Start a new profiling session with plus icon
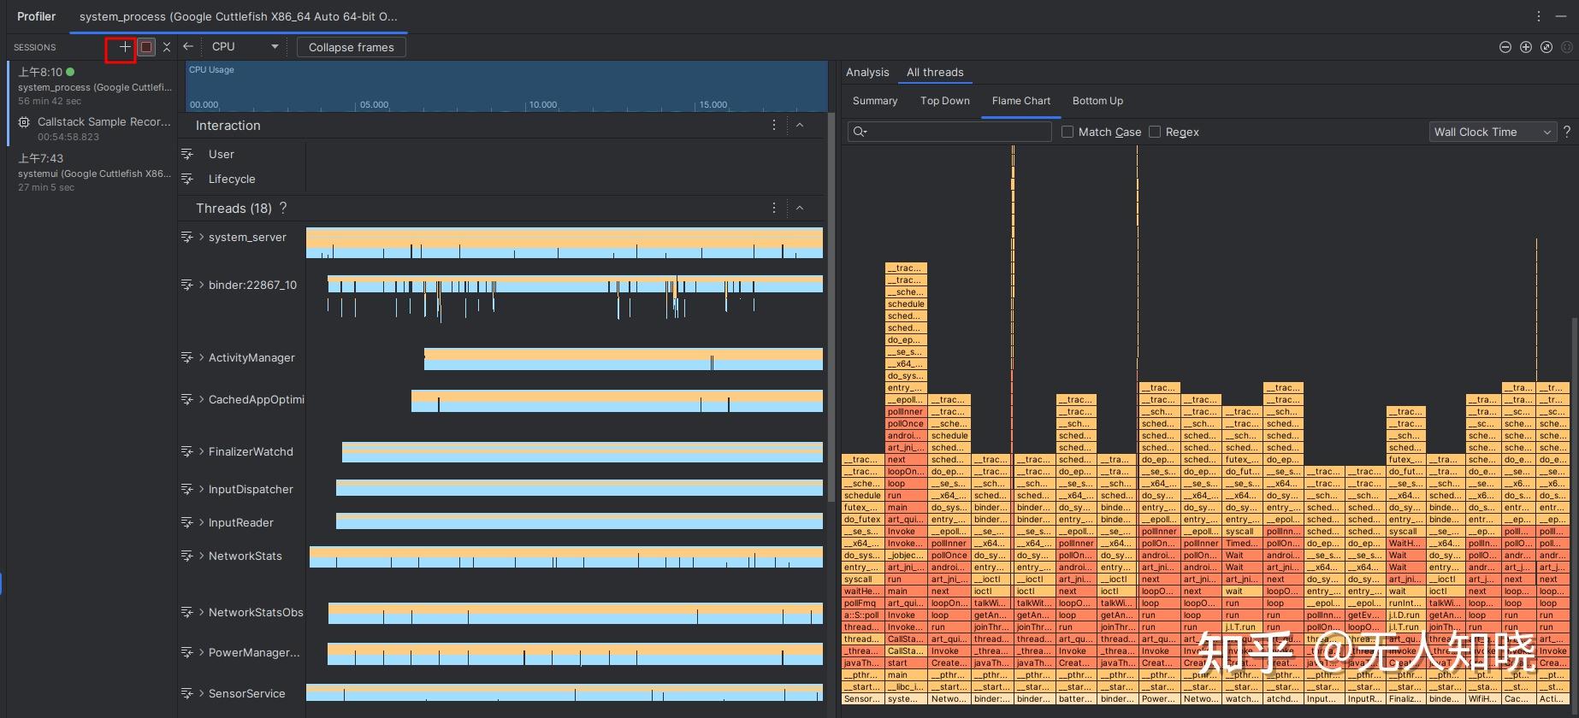Screen dimensions: 1579x718 tap(125, 47)
